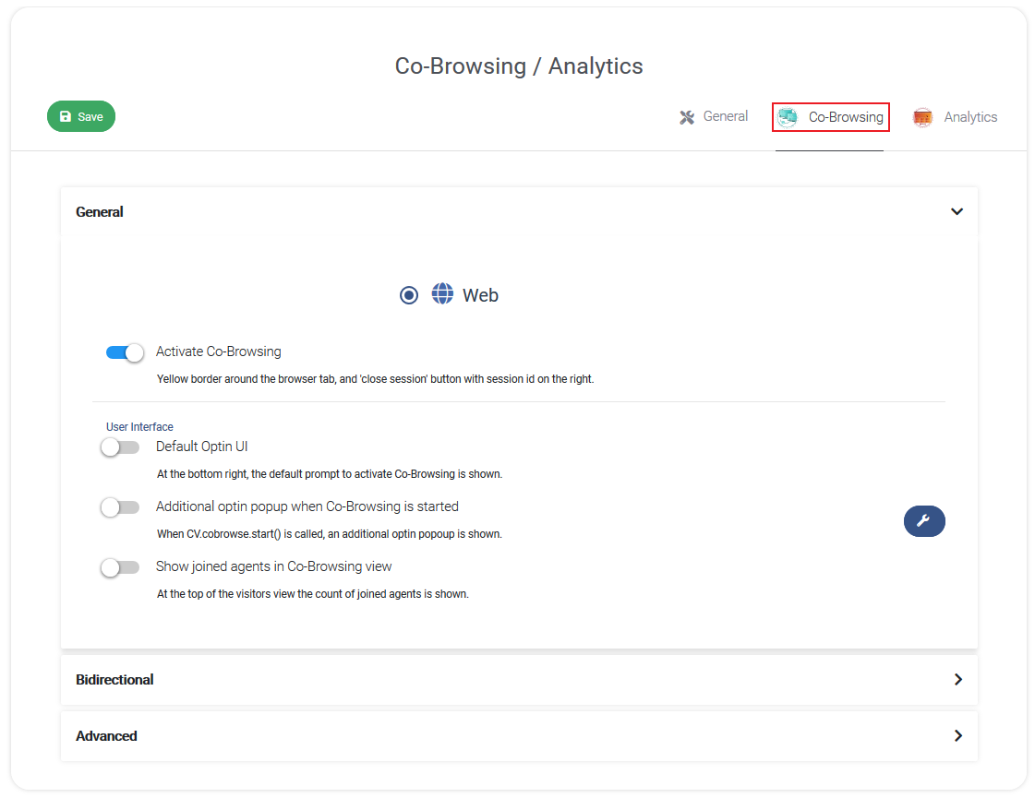Click the General section title

pyautogui.click(x=99, y=211)
